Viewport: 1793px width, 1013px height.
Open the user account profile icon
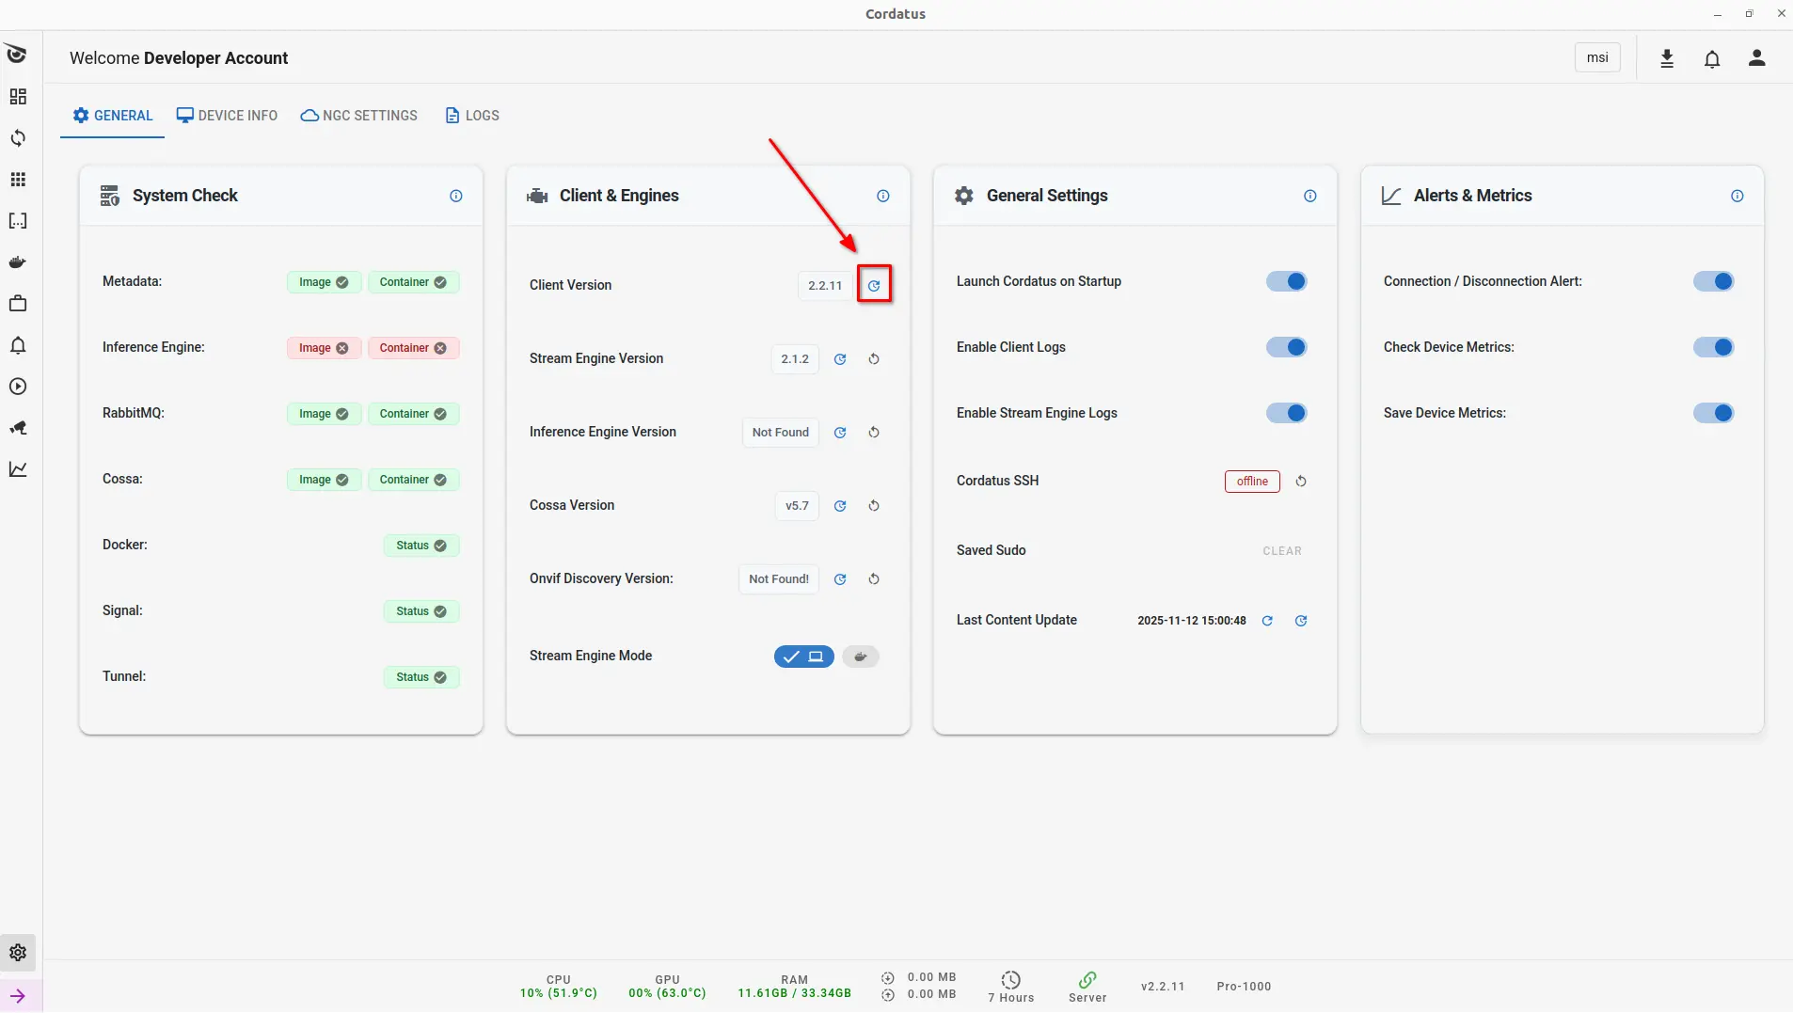pyautogui.click(x=1756, y=58)
